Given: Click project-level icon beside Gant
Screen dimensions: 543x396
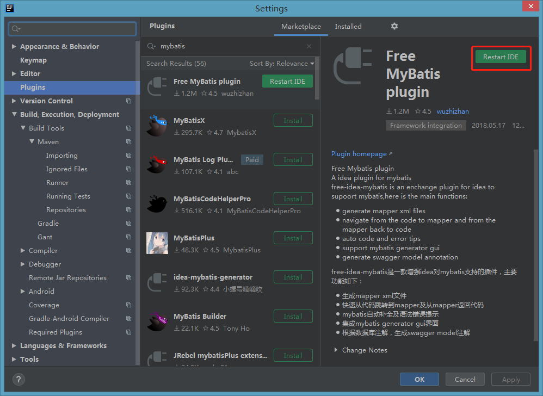Looking at the screenshot, I should point(128,237).
